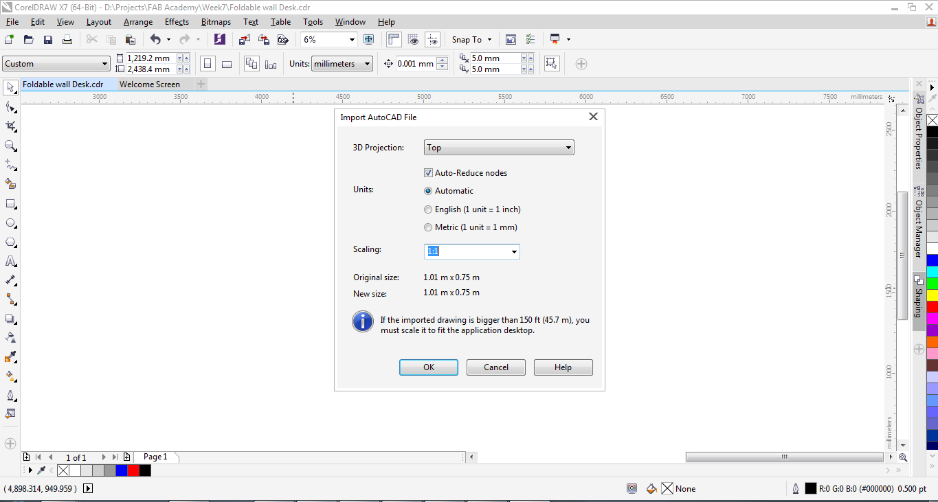
Task: Click the Export icon in the toolbar
Action: coord(263,39)
